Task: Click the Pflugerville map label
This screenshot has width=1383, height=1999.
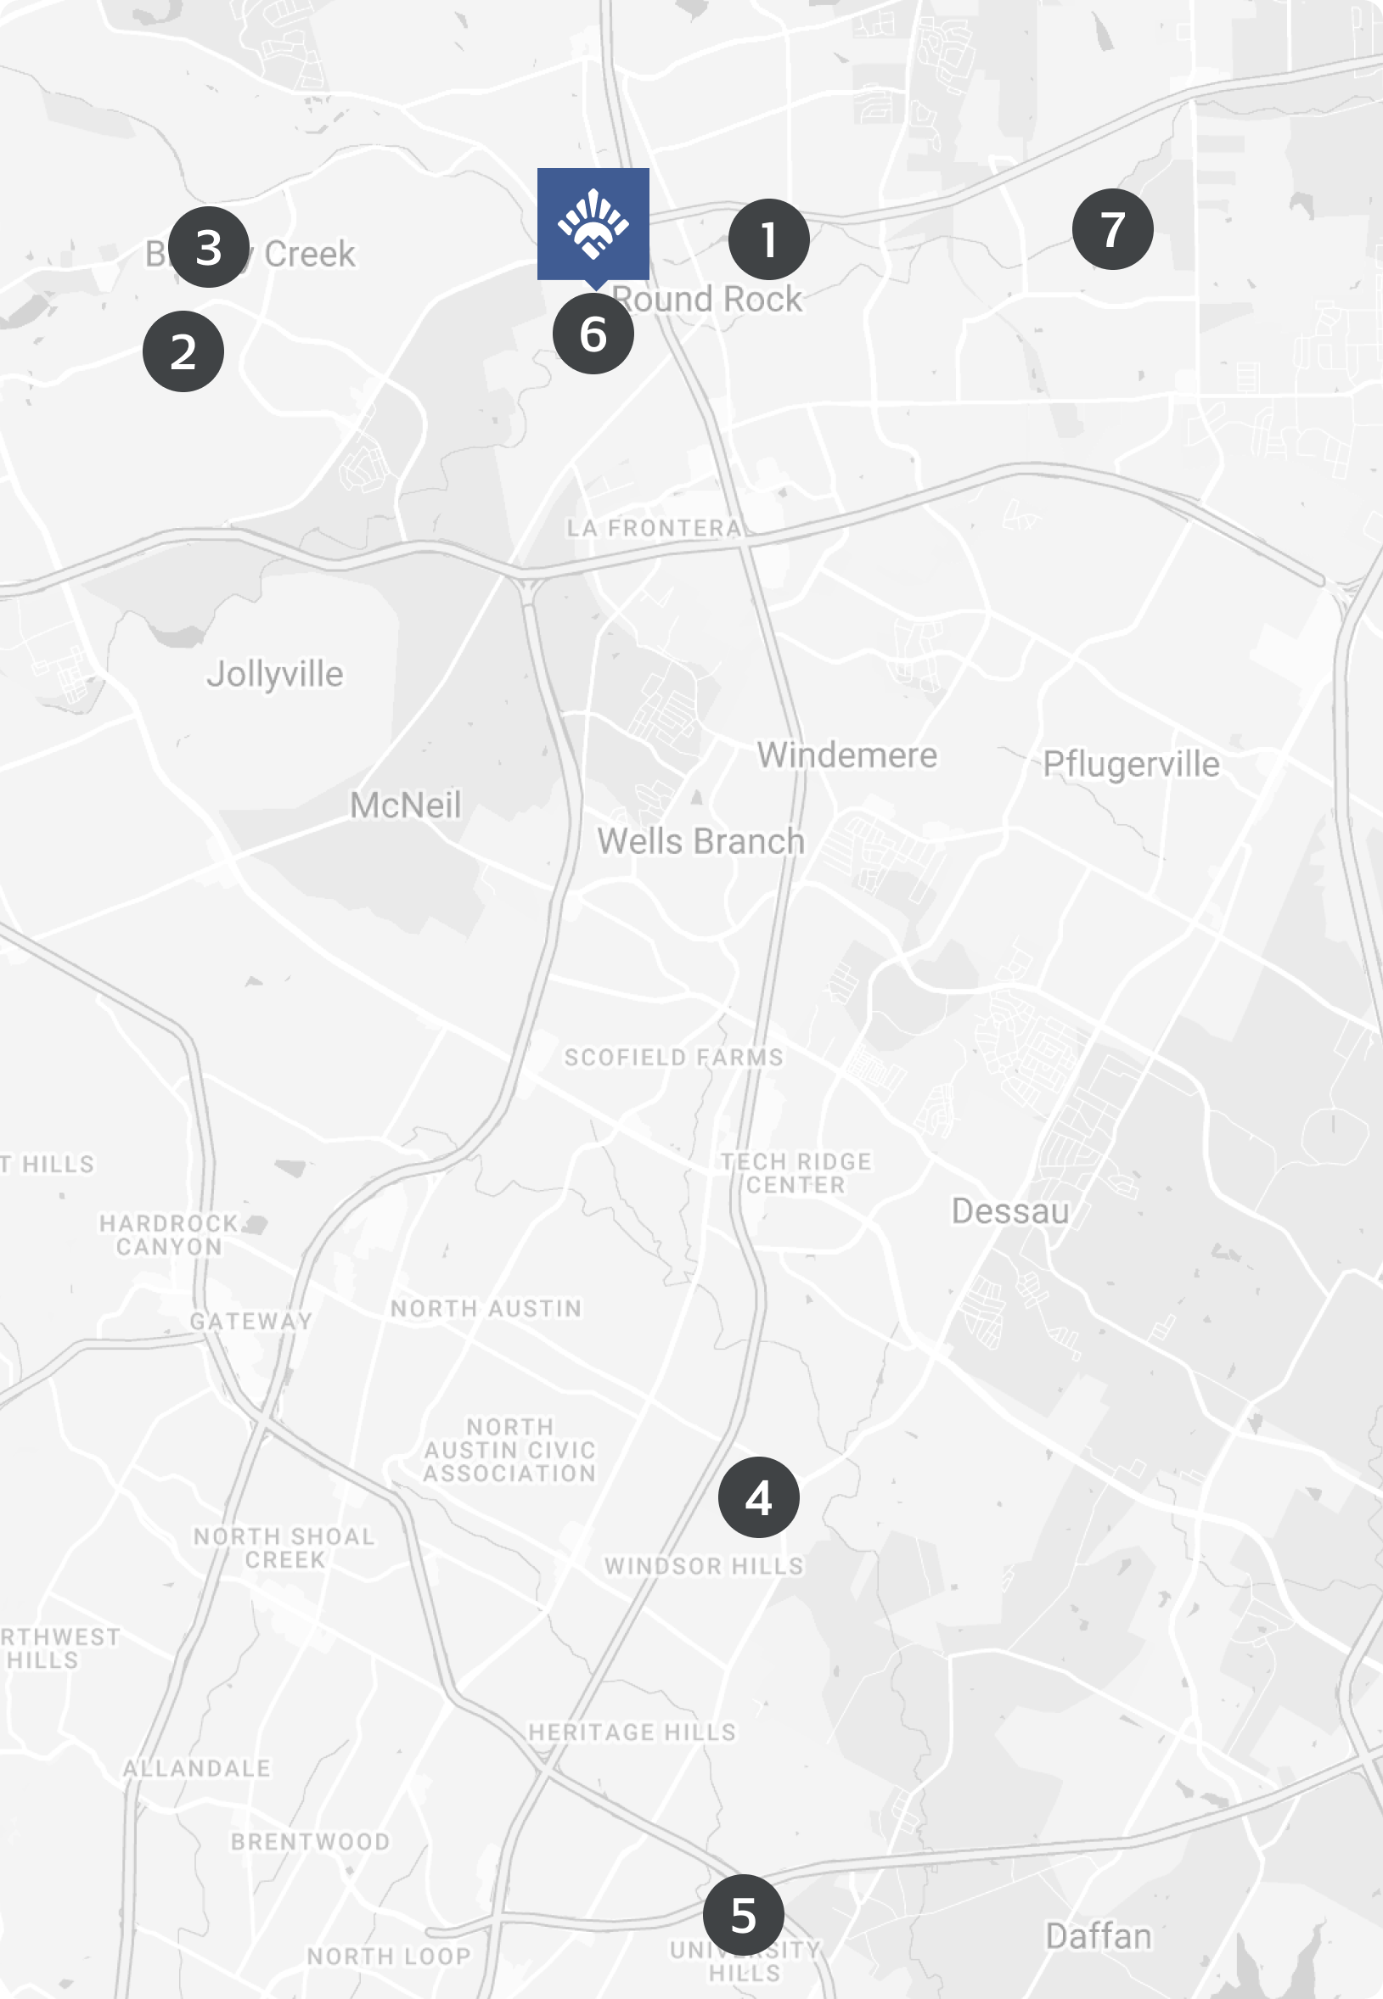Action: click(1131, 764)
